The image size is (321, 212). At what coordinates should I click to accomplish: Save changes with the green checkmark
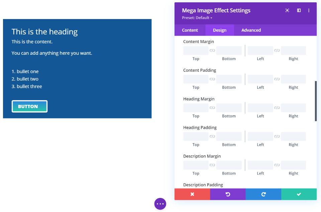tap(299, 194)
